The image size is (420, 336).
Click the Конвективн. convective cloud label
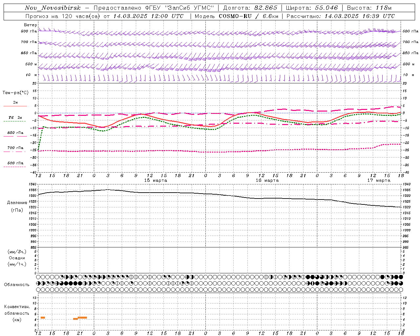pyautogui.click(x=17, y=307)
